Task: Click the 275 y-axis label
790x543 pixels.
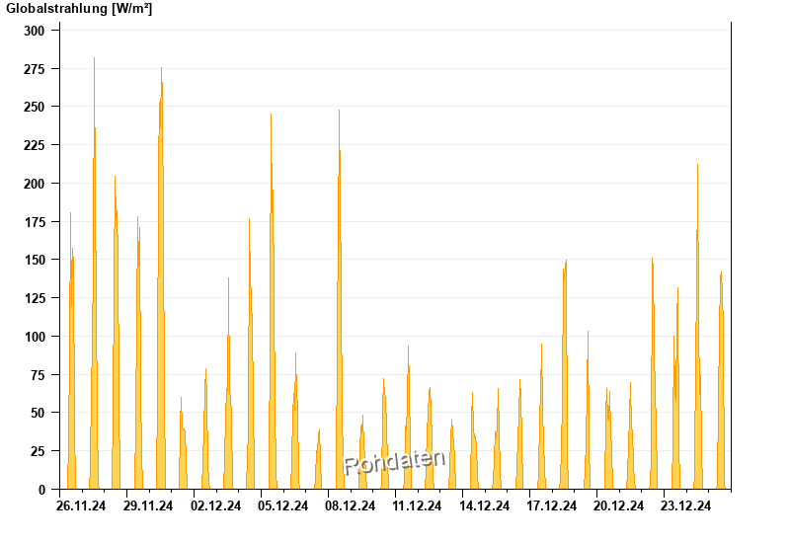Action: coord(35,69)
